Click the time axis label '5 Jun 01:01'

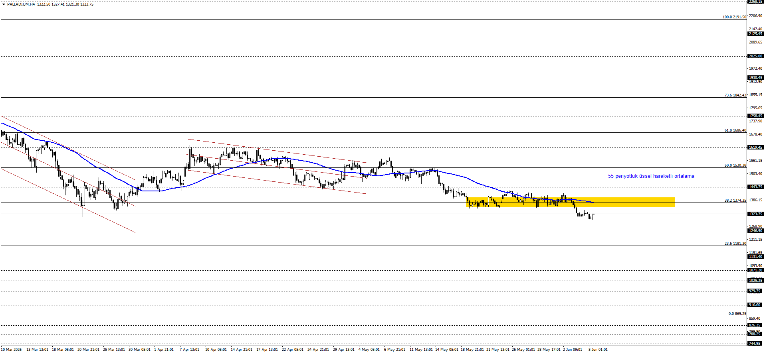tap(598, 350)
